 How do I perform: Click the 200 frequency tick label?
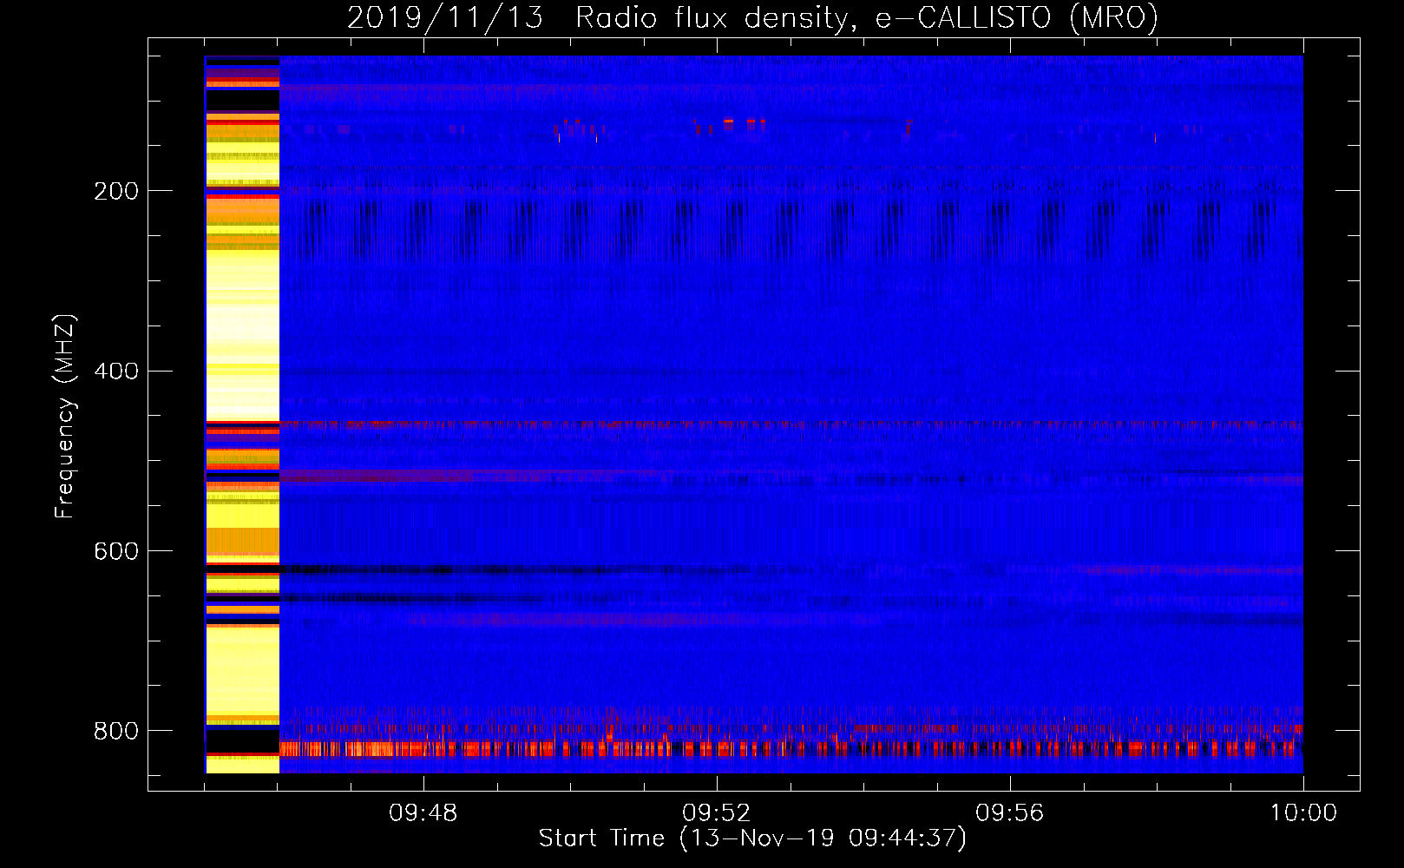(x=115, y=191)
